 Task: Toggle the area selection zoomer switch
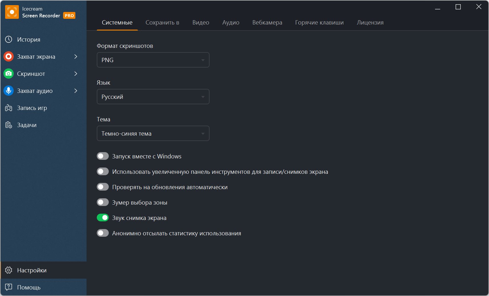pyautogui.click(x=103, y=202)
